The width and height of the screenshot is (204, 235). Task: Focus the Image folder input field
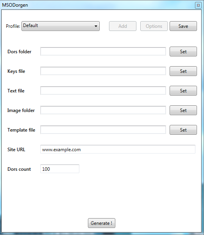pos(103,110)
